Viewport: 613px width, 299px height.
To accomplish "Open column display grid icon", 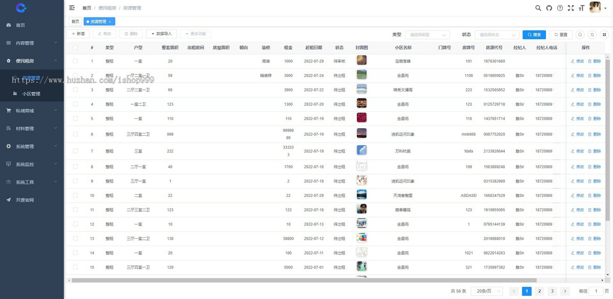I will point(604,34).
